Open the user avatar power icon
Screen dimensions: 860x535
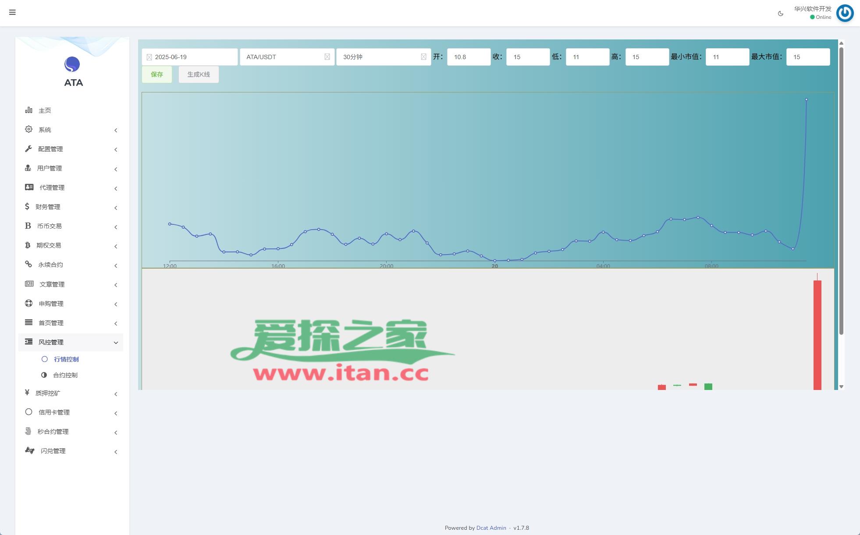point(845,13)
